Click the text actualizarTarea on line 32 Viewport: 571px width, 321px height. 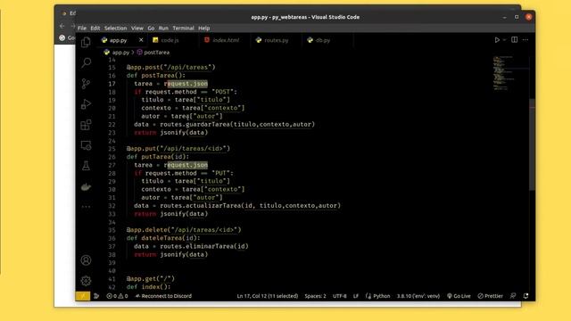pos(213,206)
